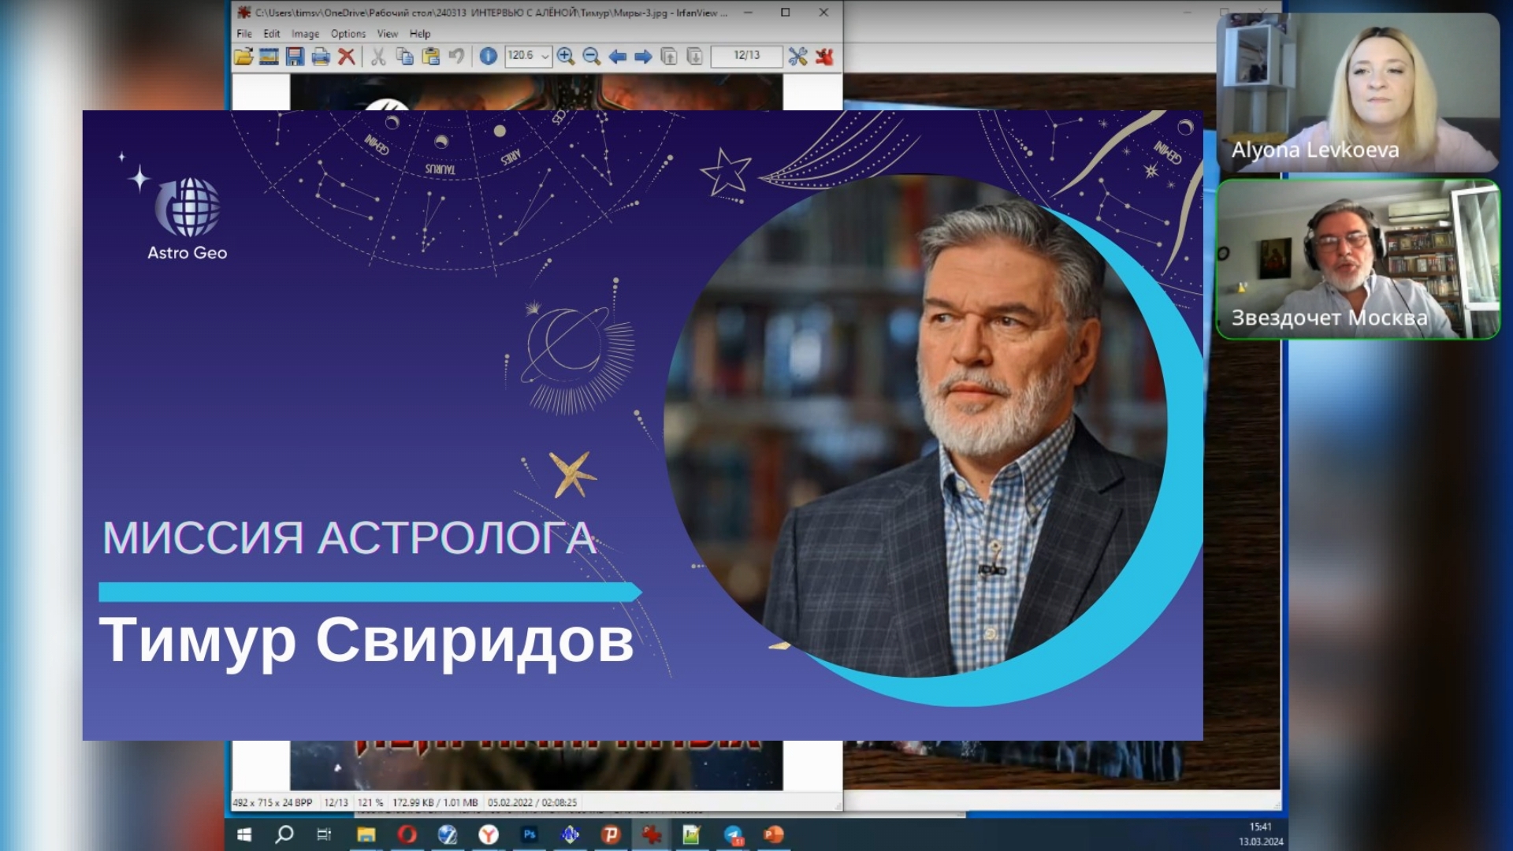Click the Save image icon

[294, 56]
